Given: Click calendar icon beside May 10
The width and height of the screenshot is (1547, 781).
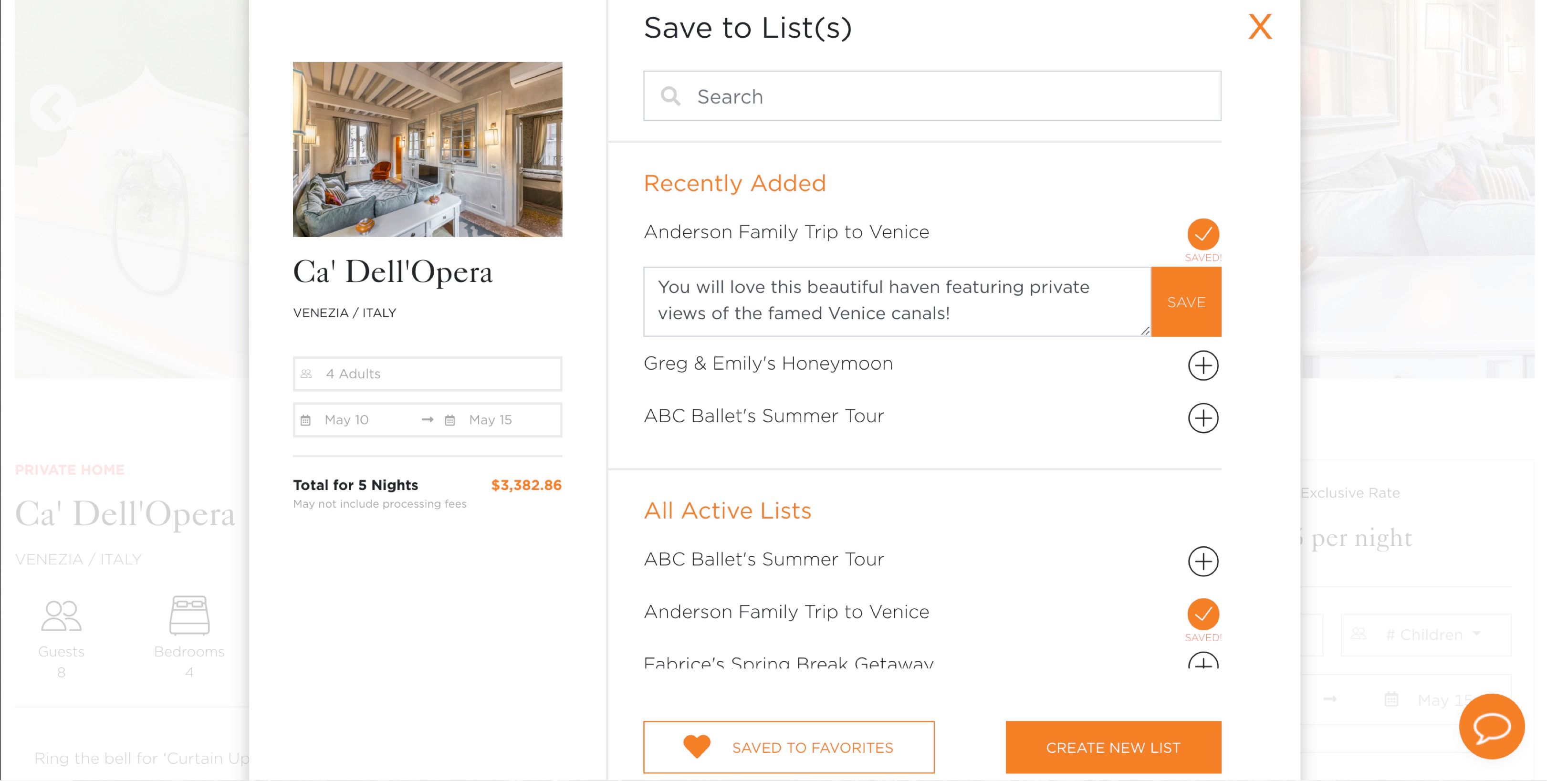Looking at the screenshot, I should [x=306, y=420].
